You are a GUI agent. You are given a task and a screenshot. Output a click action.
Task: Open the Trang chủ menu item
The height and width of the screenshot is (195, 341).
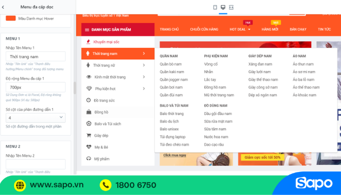pos(169,29)
